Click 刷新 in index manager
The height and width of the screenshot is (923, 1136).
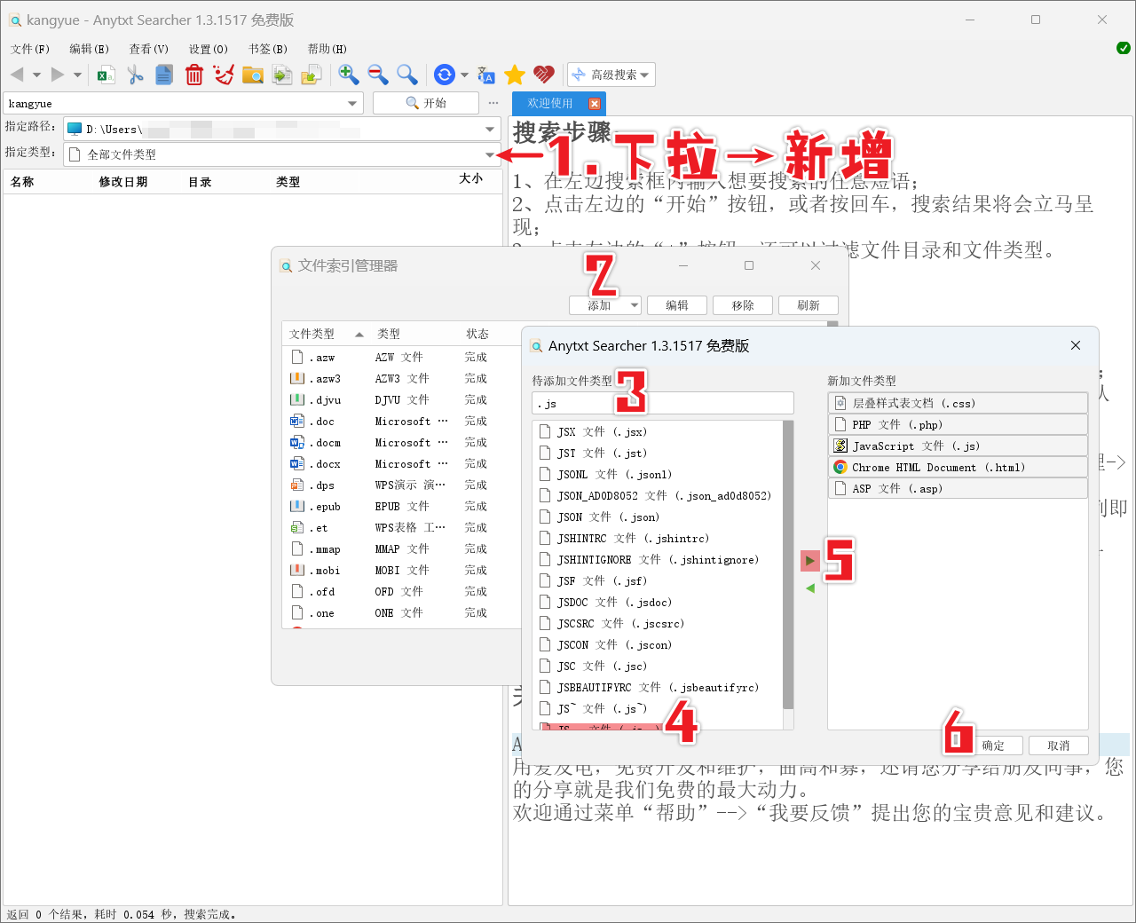(x=809, y=305)
